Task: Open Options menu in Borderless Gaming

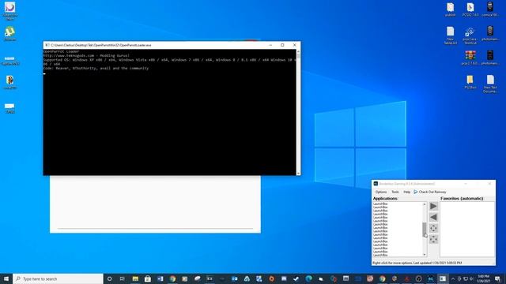Action: pos(381,192)
